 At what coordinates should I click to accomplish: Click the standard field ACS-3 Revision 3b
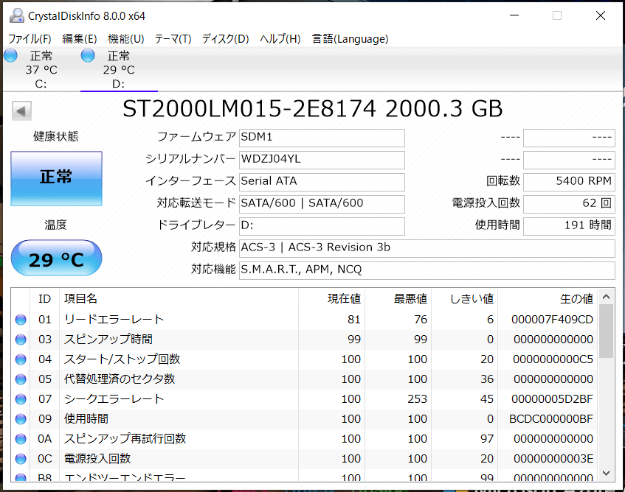click(427, 248)
